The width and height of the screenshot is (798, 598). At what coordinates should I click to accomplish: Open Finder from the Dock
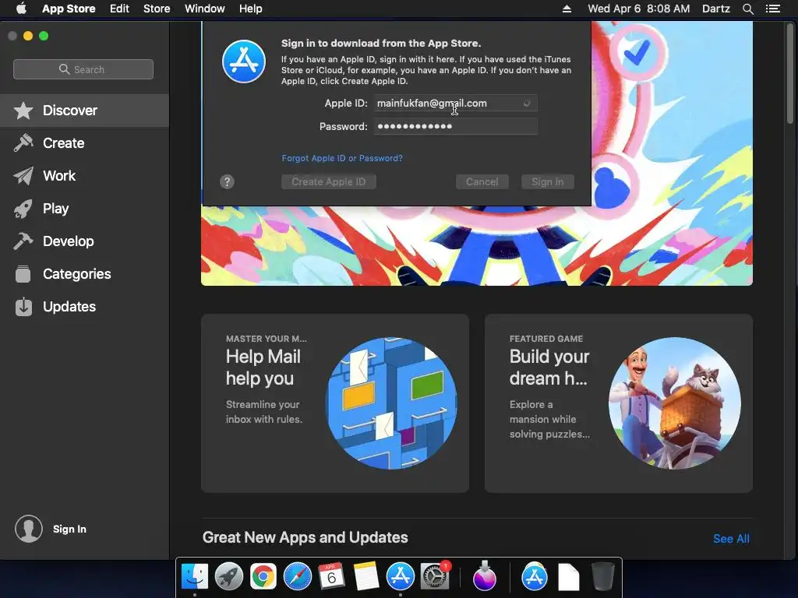click(x=195, y=577)
